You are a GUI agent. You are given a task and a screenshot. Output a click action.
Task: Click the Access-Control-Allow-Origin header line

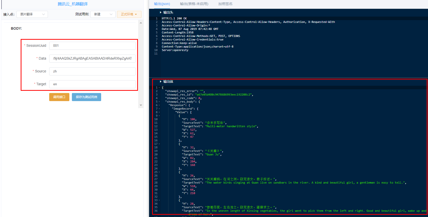pyautogui.click(x=186, y=25)
